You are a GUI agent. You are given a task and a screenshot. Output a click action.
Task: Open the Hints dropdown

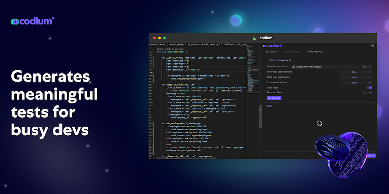coord(366,67)
